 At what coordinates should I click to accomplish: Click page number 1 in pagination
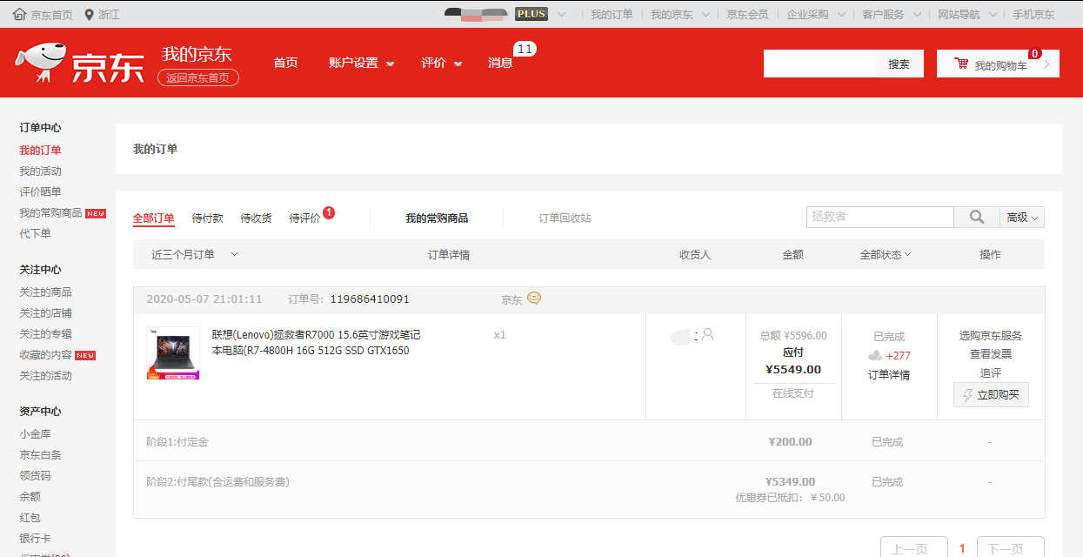[962, 548]
